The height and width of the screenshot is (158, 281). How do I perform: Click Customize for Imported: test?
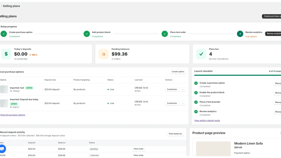pos(172,90)
